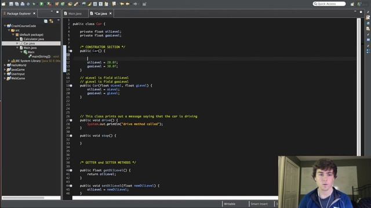Click the Print toolbar icon

[x=23, y=4]
